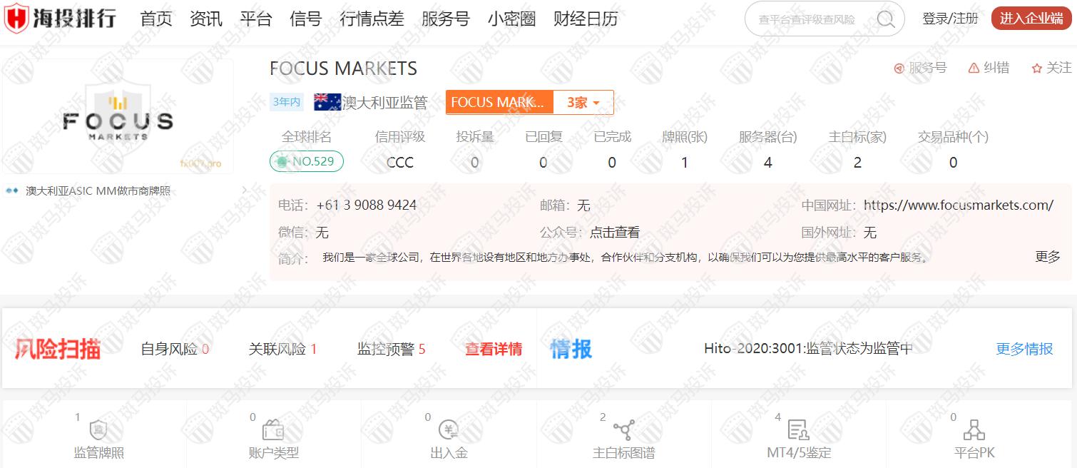Image resolution: width=1077 pixels, height=468 pixels.
Task: Expand company intro with 更多
Action: pos(1047,257)
